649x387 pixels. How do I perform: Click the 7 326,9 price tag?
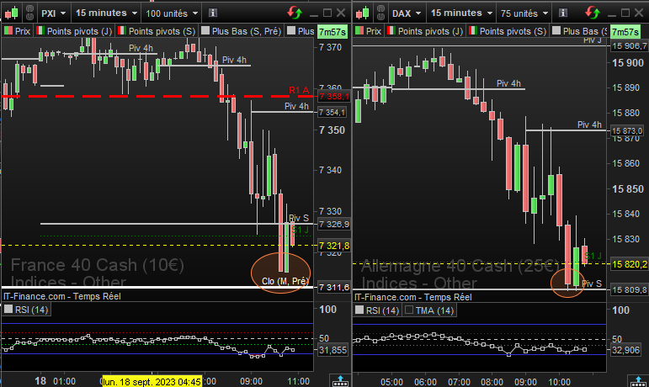tap(333, 224)
